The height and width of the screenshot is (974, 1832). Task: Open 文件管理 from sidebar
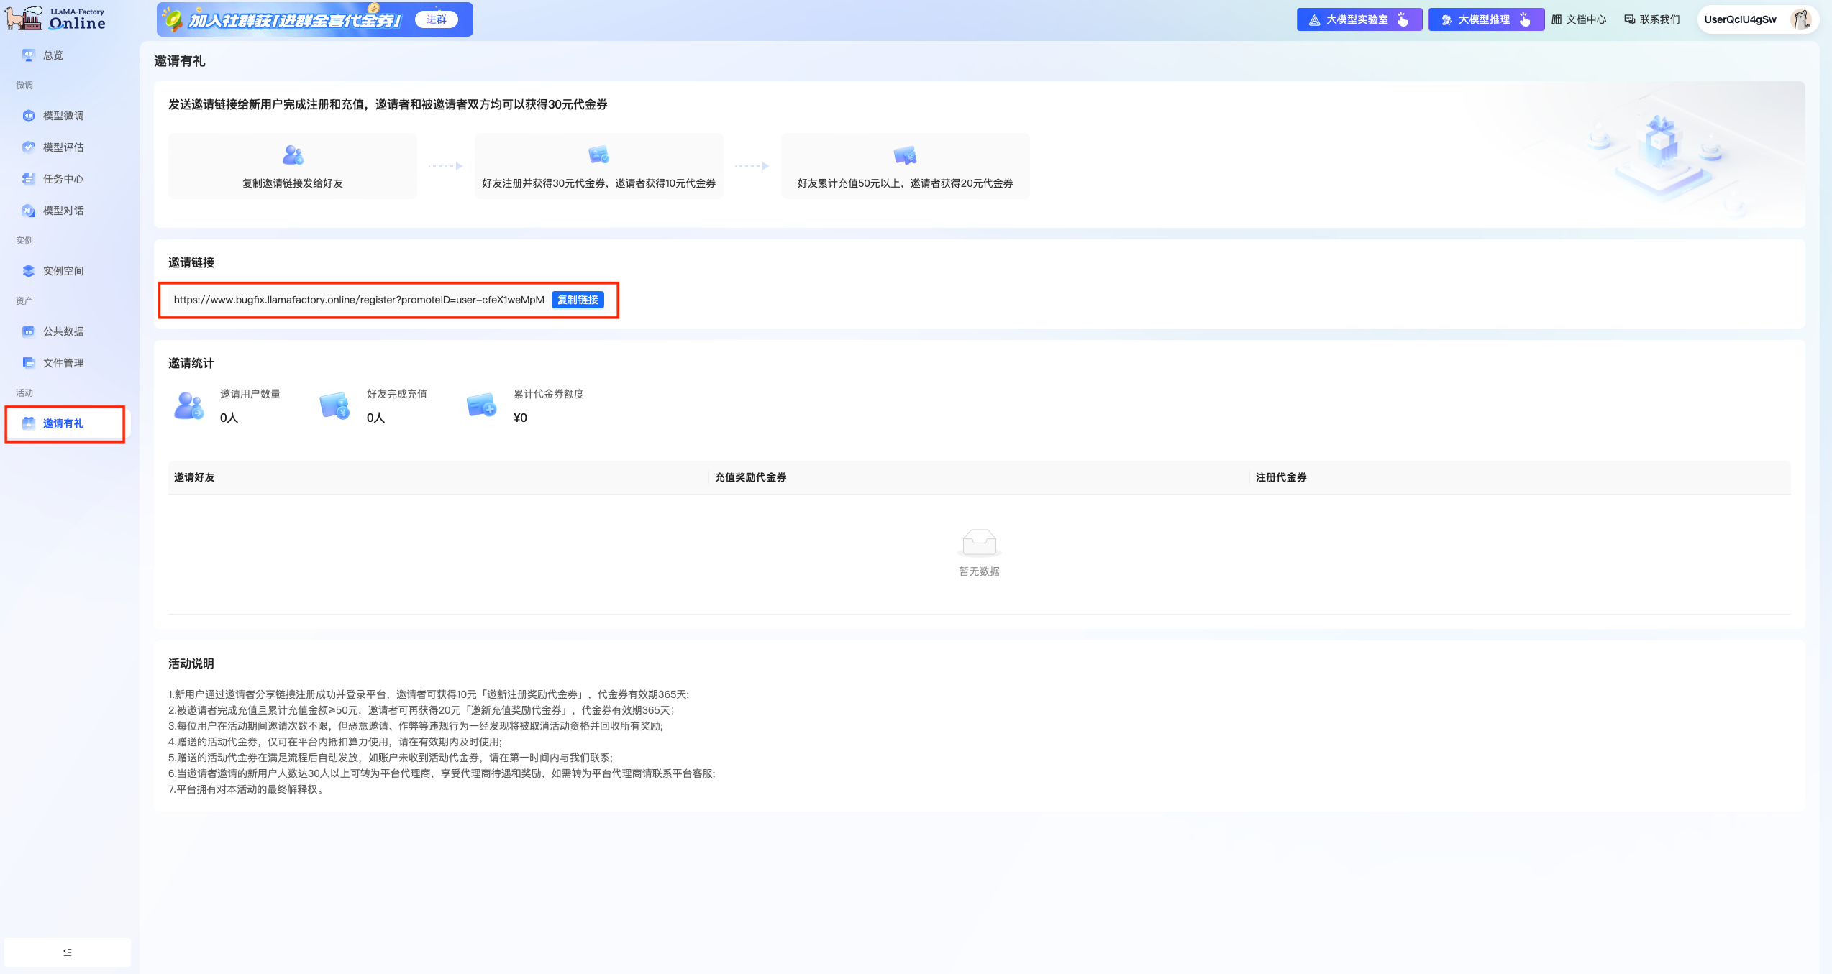point(63,363)
